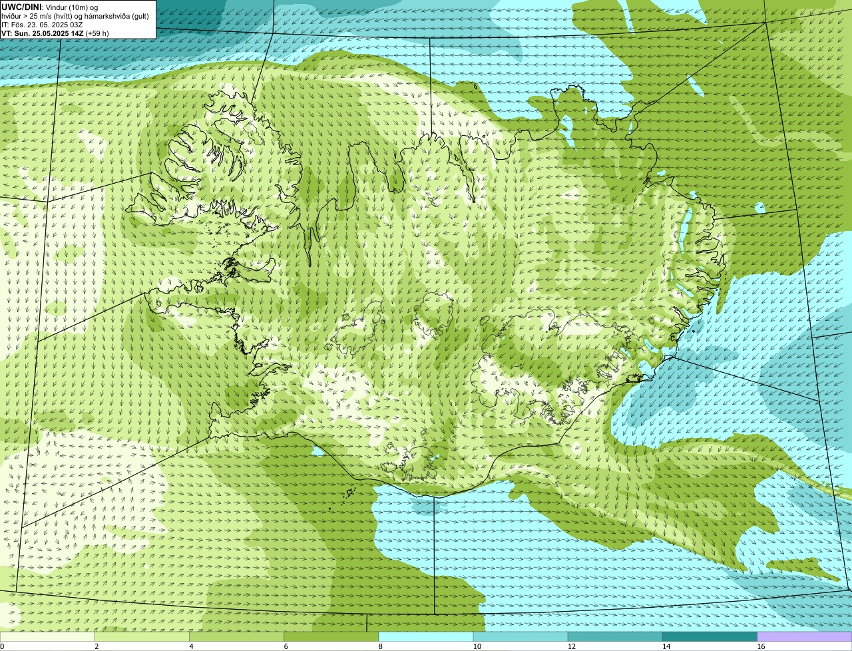Click the "4" label on the wind scale
The image size is (852, 651).
click(191, 646)
